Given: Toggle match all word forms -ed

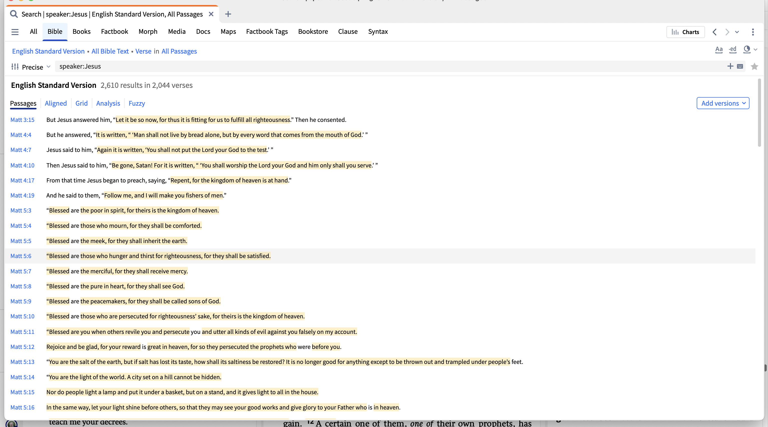Looking at the screenshot, I should 732,50.
